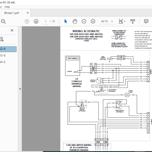Screen dimensions: 152x152
Task: Go to next page with down arrow
Action: [36, 21]
